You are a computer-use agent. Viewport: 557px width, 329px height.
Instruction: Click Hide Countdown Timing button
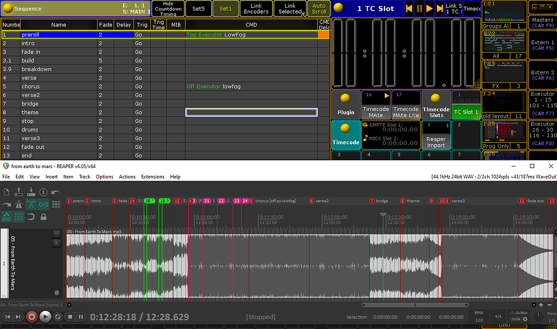168,8
